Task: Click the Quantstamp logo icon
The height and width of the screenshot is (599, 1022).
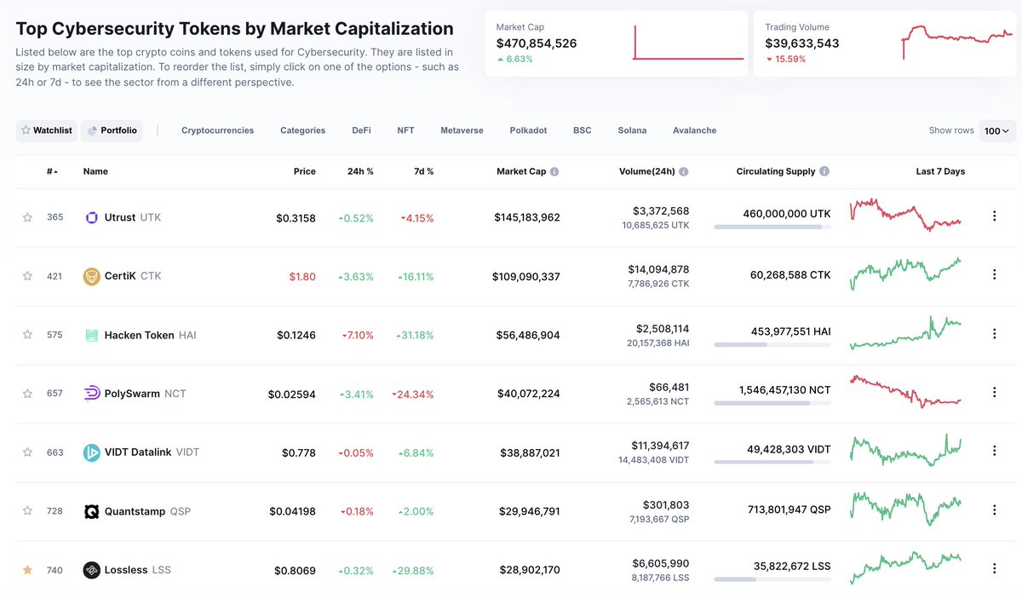Action: (92, 511)
